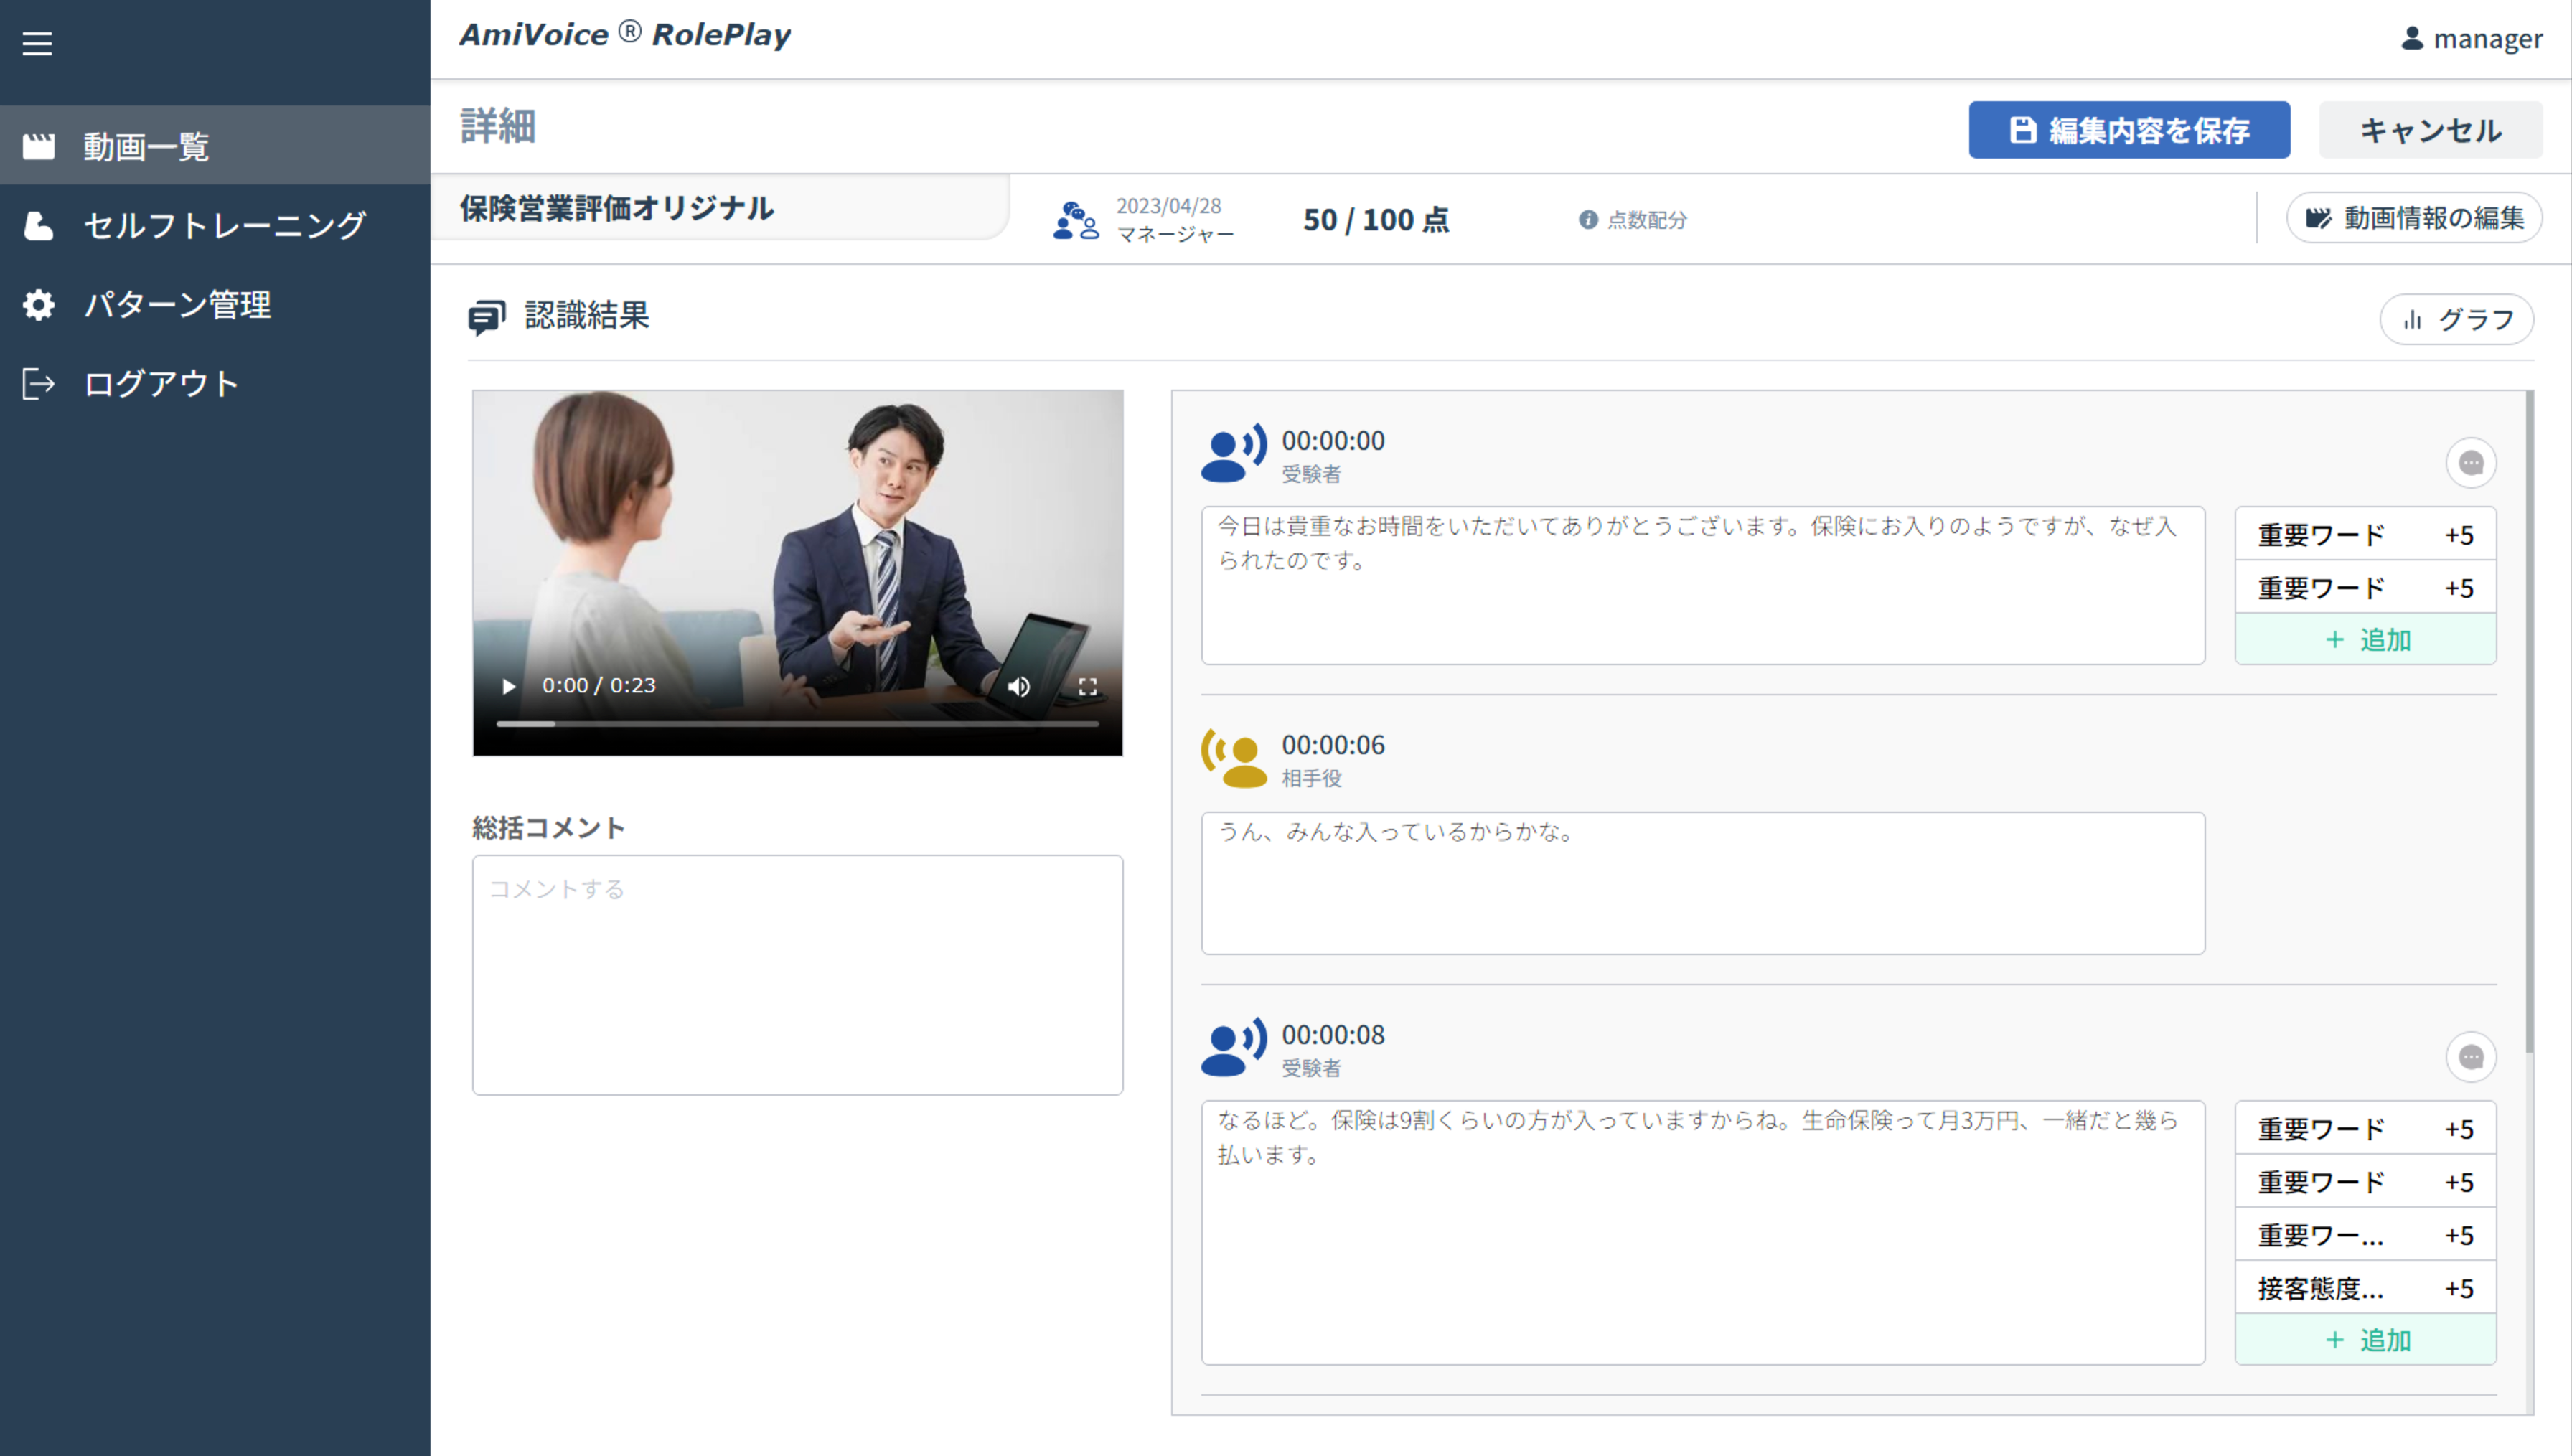The height and width of the screenshot is (1456, 2572).
Task: Open the グラフ view
Action: (2457, 319)
